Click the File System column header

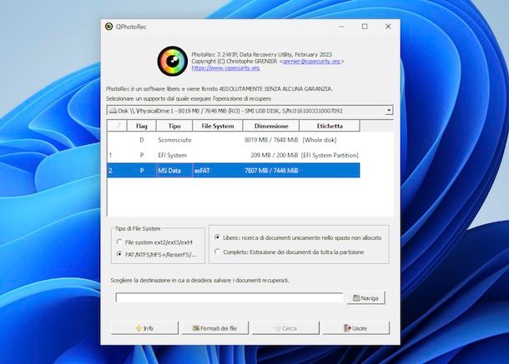click(x=218, y=126)
